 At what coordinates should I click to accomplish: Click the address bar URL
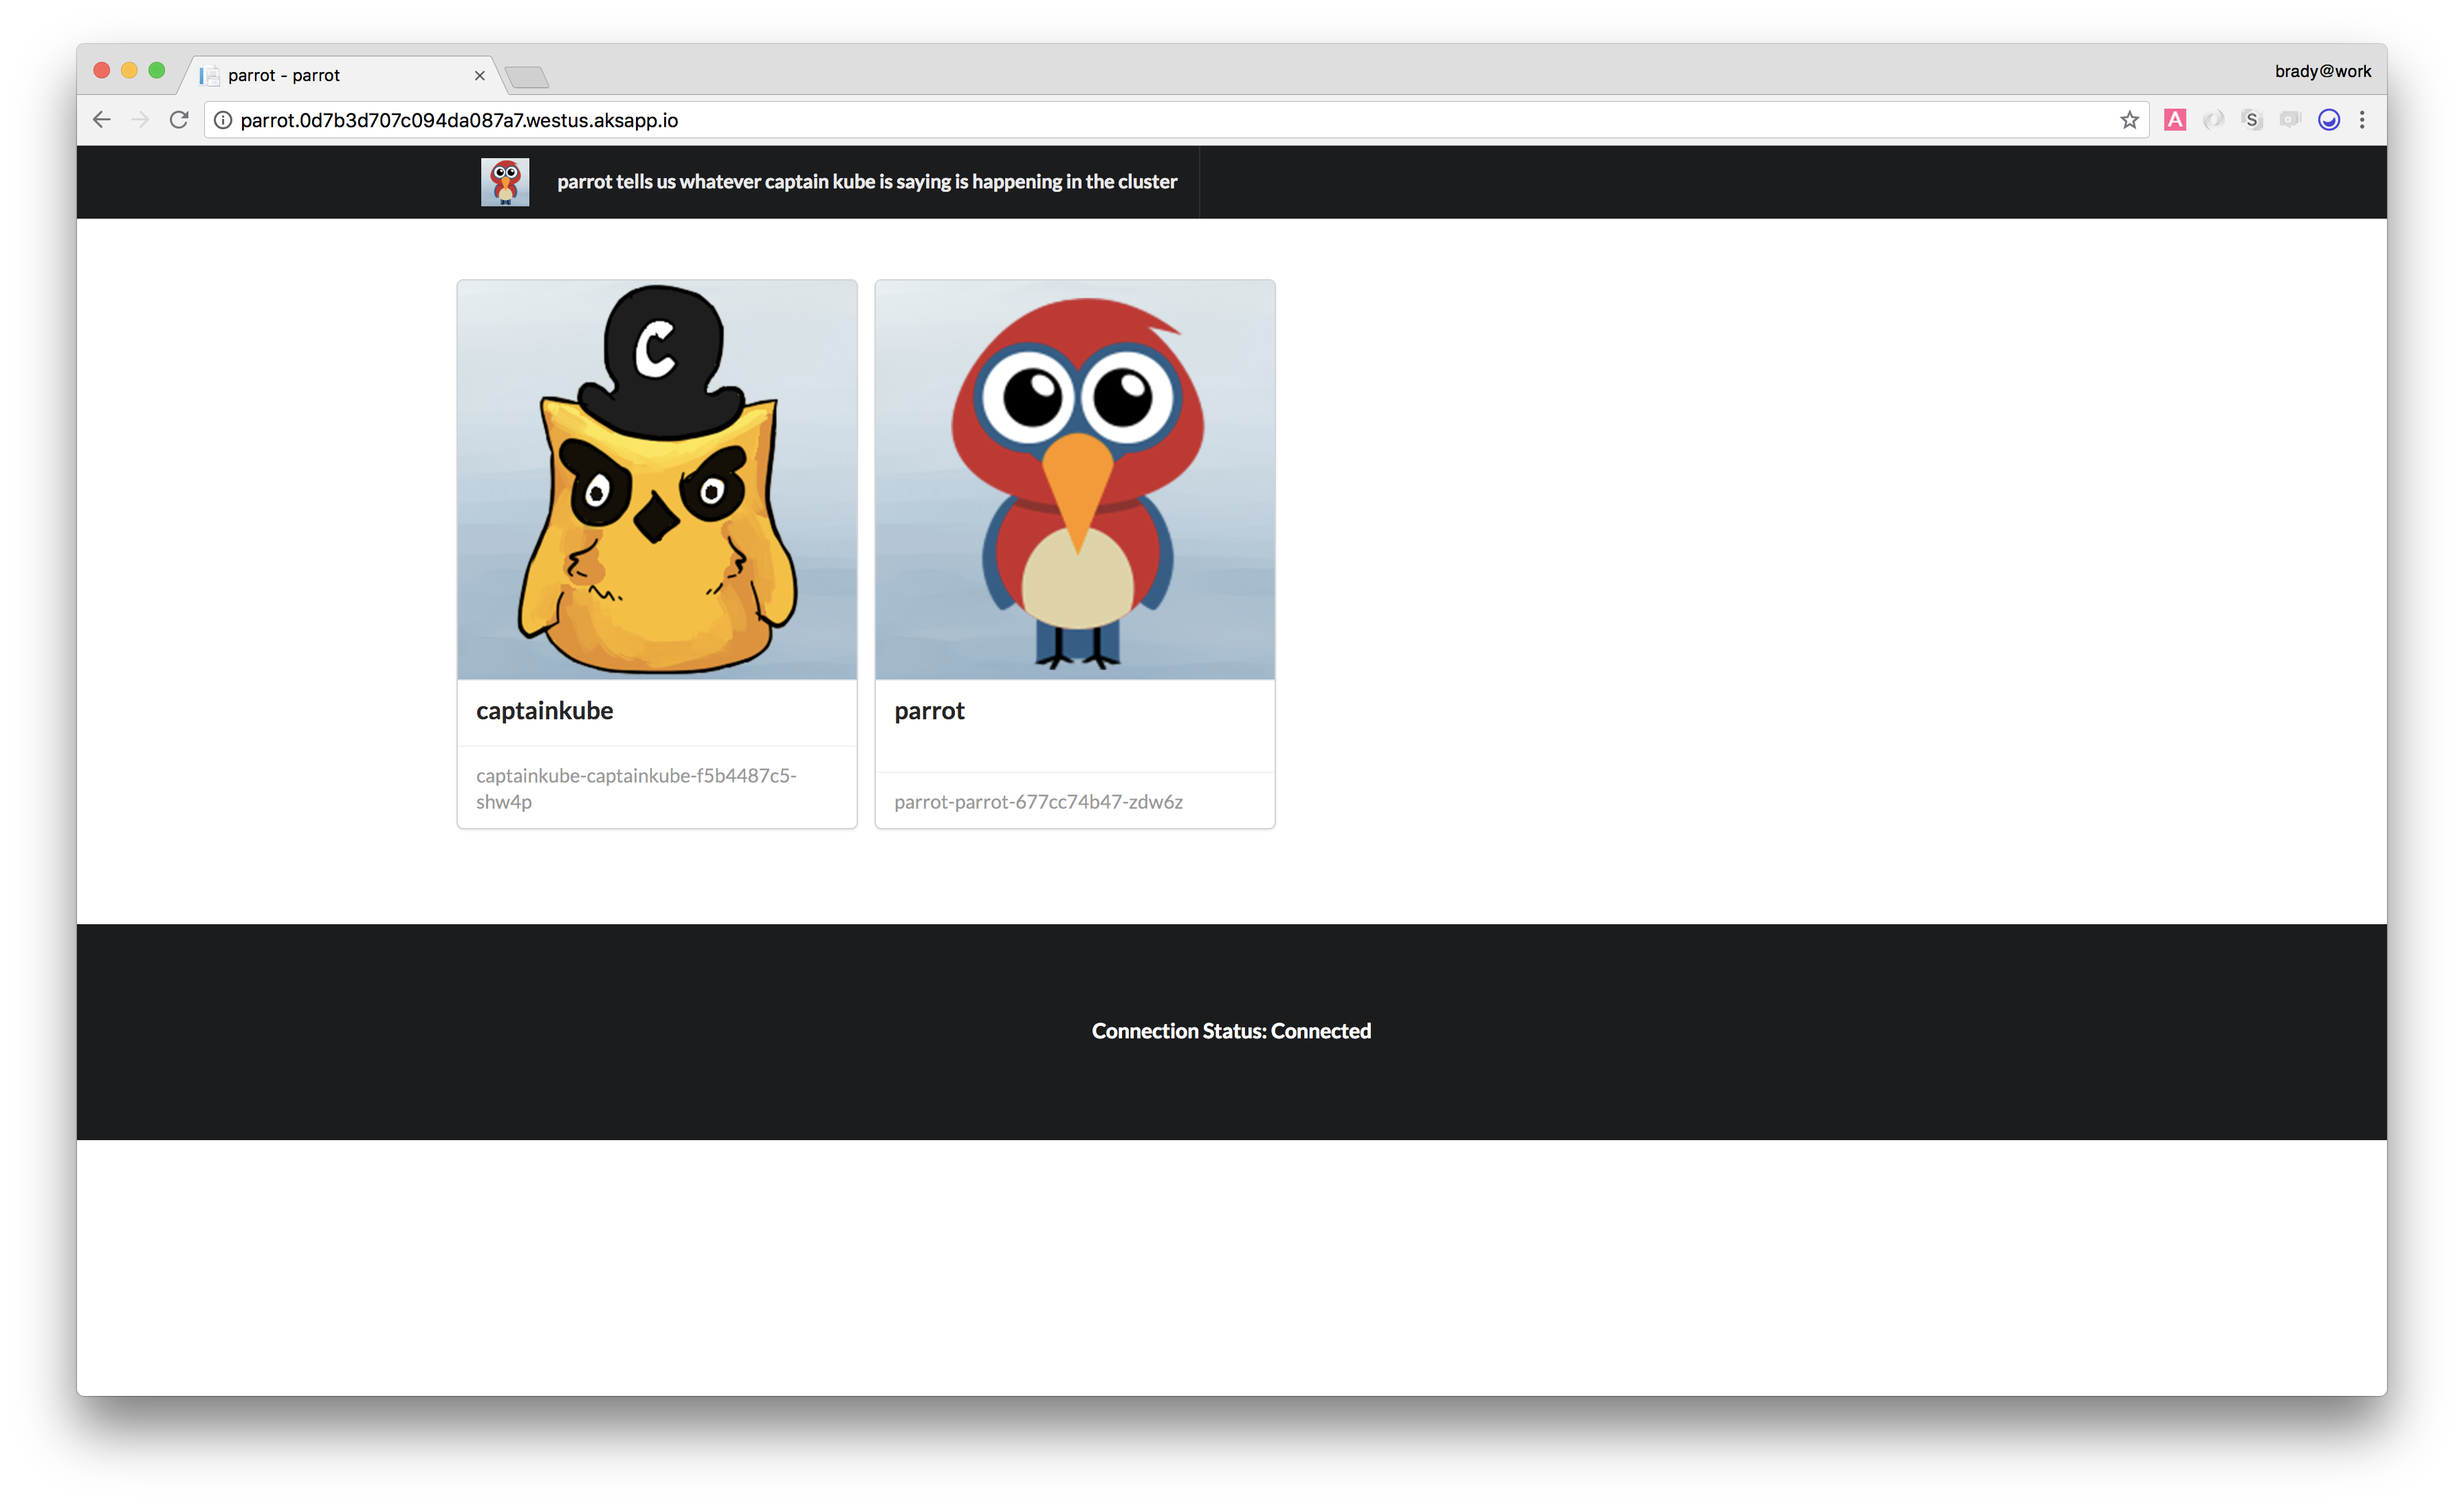pyautogui.click(x=459, y=120)
